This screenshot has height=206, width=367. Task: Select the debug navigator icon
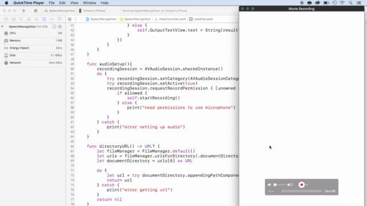44,19
